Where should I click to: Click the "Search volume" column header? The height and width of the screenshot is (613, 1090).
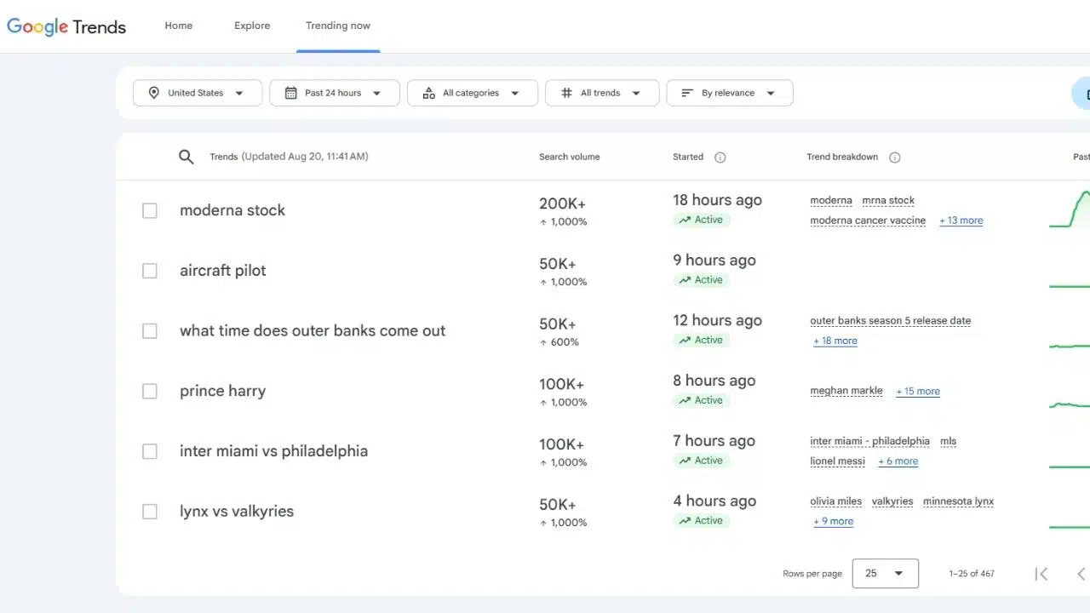570,157
